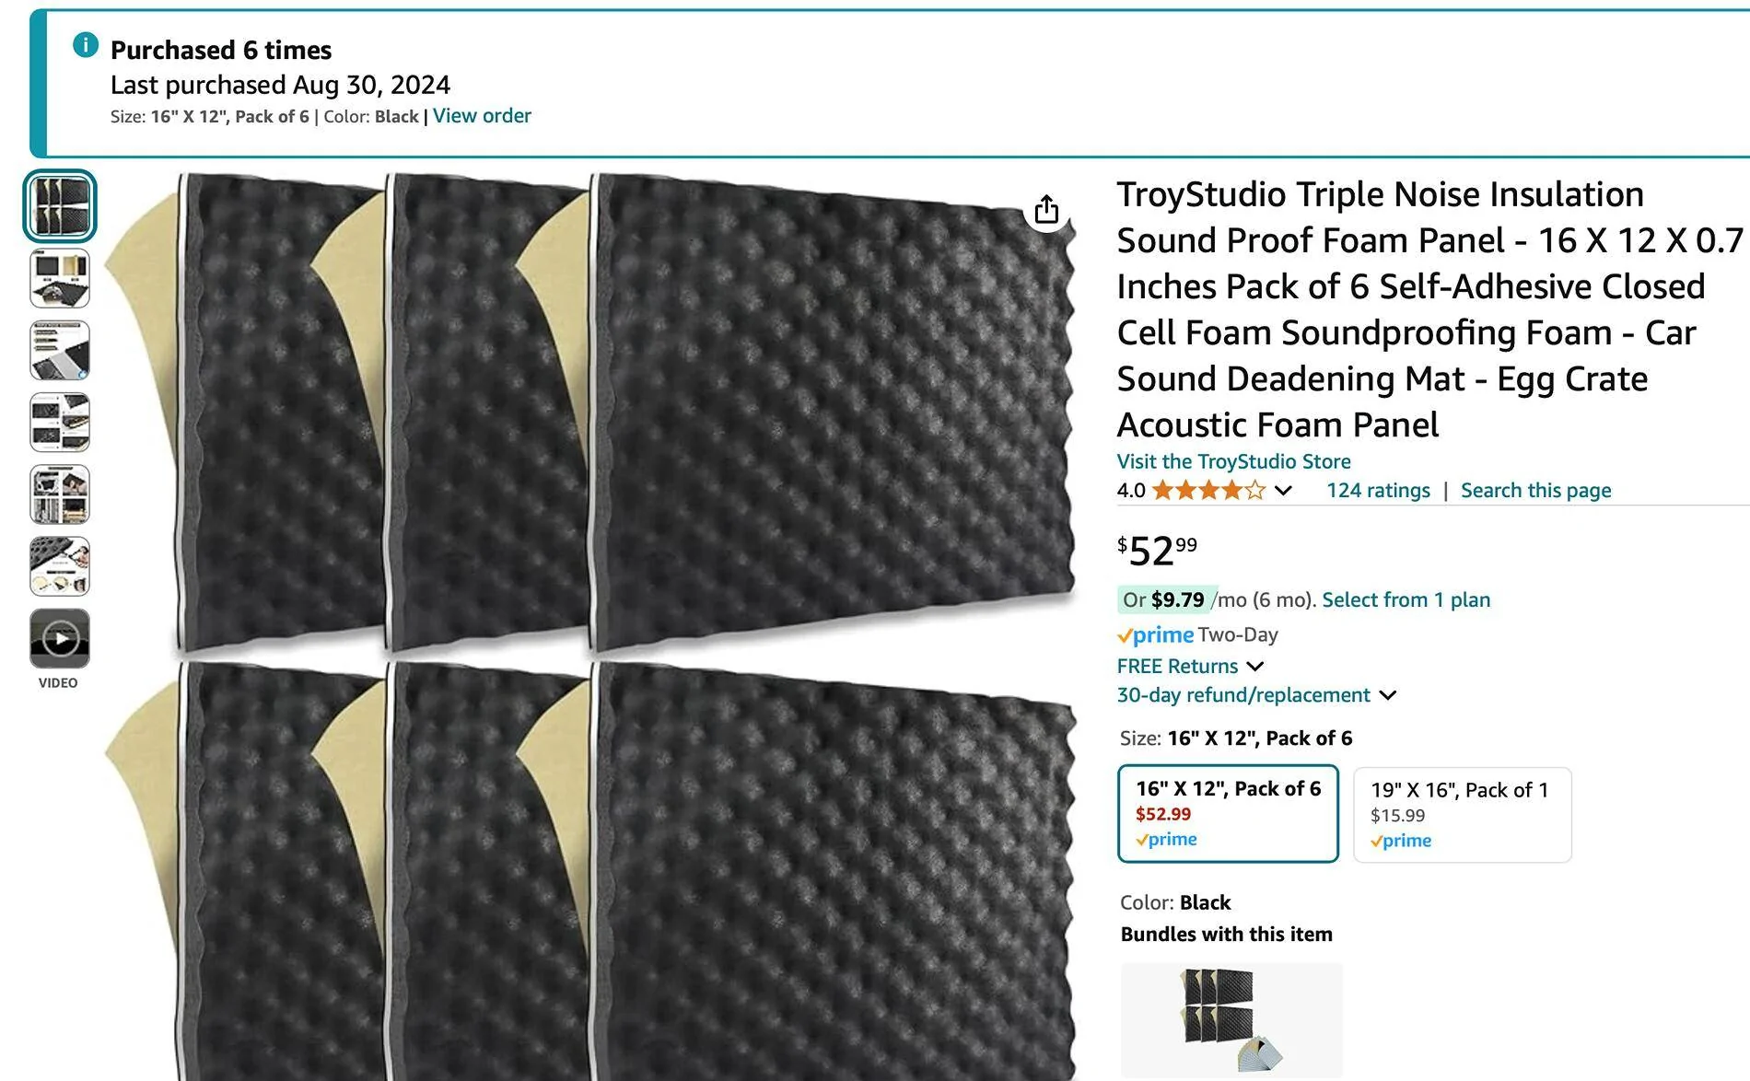Open the 124 ratings link
The height and width of the screenshot is (1081, 1750).
coord(1378,491)
